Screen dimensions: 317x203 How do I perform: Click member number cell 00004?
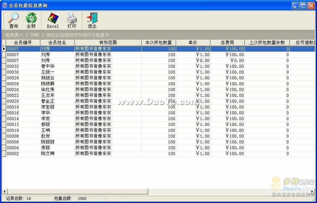(x=23, y=148)
